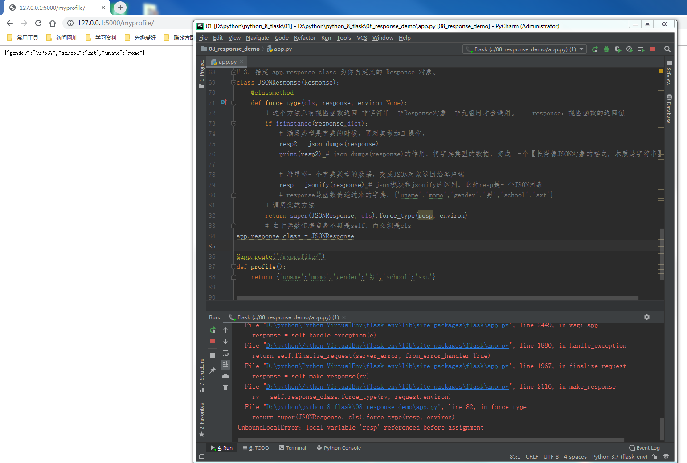The image size is (687, 463).
Task: Click flask app.py link at line 1967
Action: point(387,366)
